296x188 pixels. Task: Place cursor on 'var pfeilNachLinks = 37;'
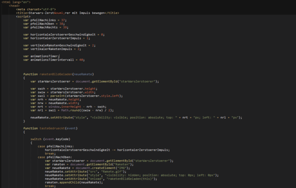[45, 20]
